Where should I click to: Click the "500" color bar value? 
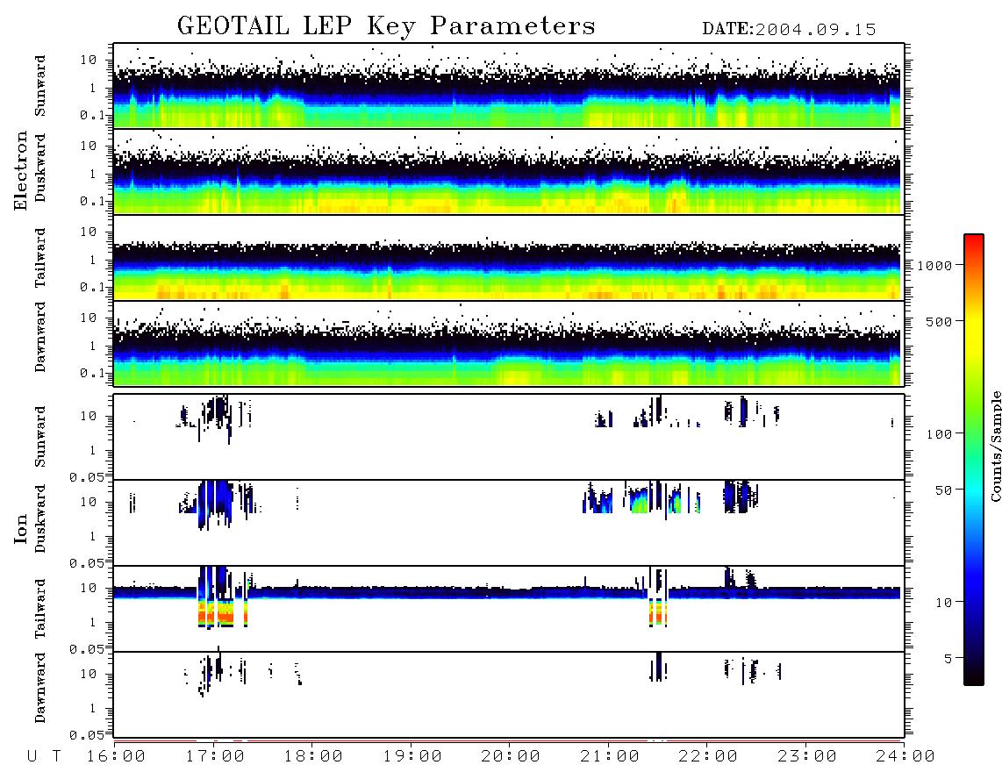(x=939, y=322)
